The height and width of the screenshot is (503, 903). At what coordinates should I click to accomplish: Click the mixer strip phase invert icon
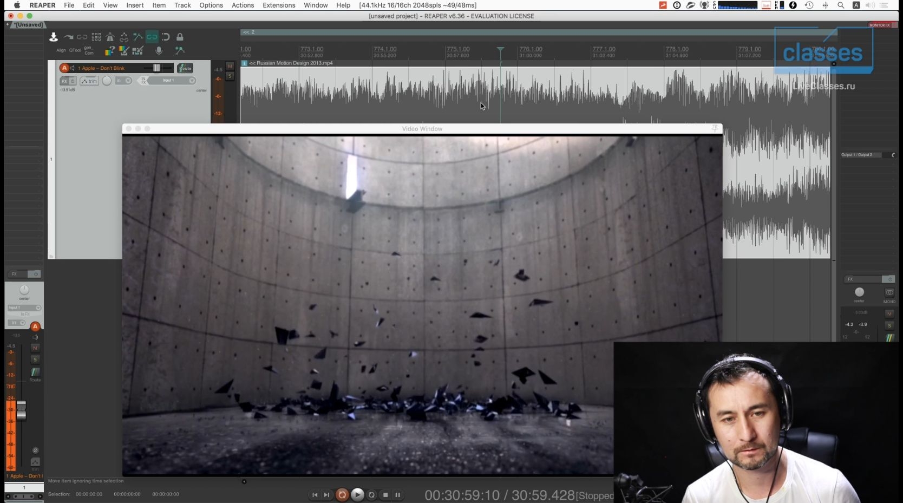pyautogui.click(x=35, y=450)
